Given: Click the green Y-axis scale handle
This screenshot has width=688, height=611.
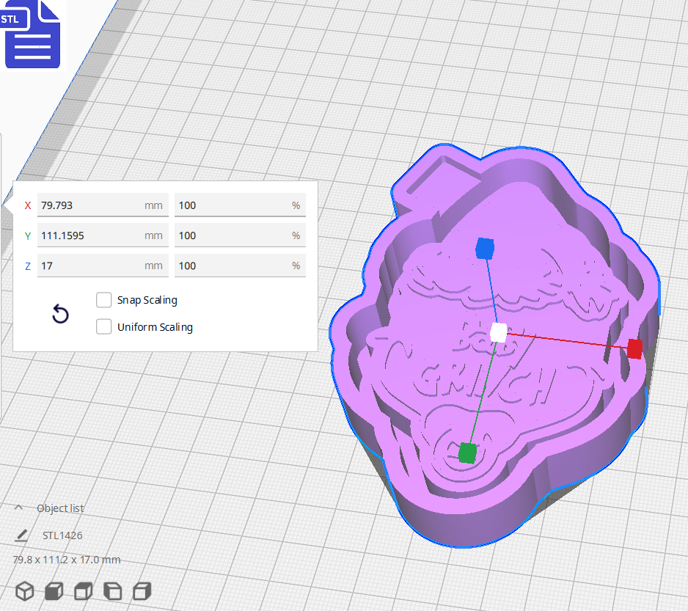Looking at the screenshot, I should tap(466, 454).
